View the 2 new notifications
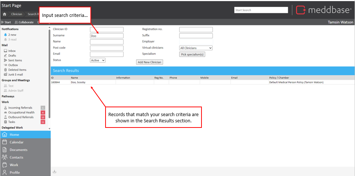The height and width of the screenshot is (176, 355). pos(12,35)
